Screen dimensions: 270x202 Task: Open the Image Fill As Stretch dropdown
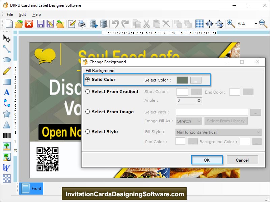coord(189,121)
